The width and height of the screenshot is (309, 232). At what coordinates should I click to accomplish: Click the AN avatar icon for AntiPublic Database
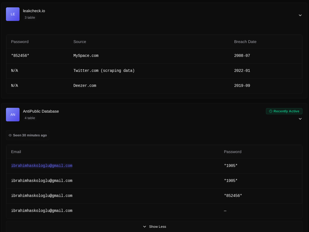click(x=13, y=115)
